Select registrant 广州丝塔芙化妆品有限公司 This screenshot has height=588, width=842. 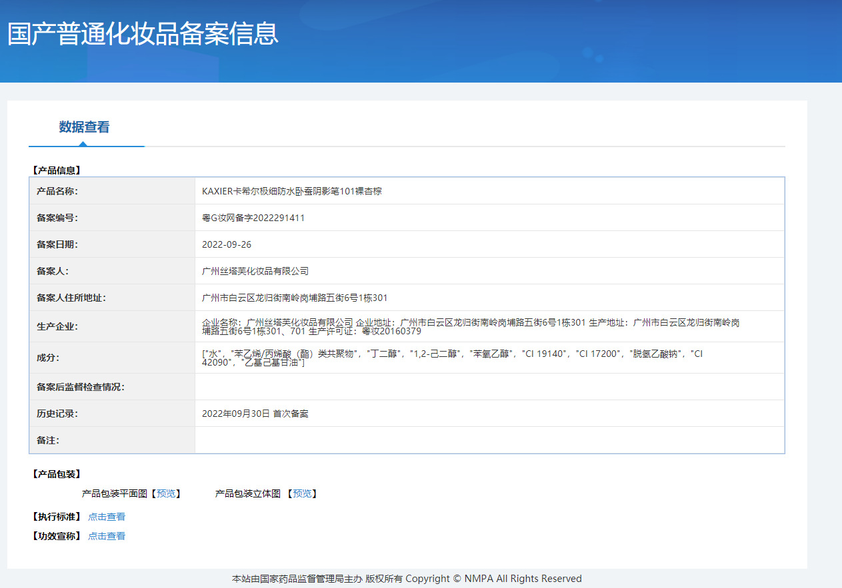pos(255,271)
